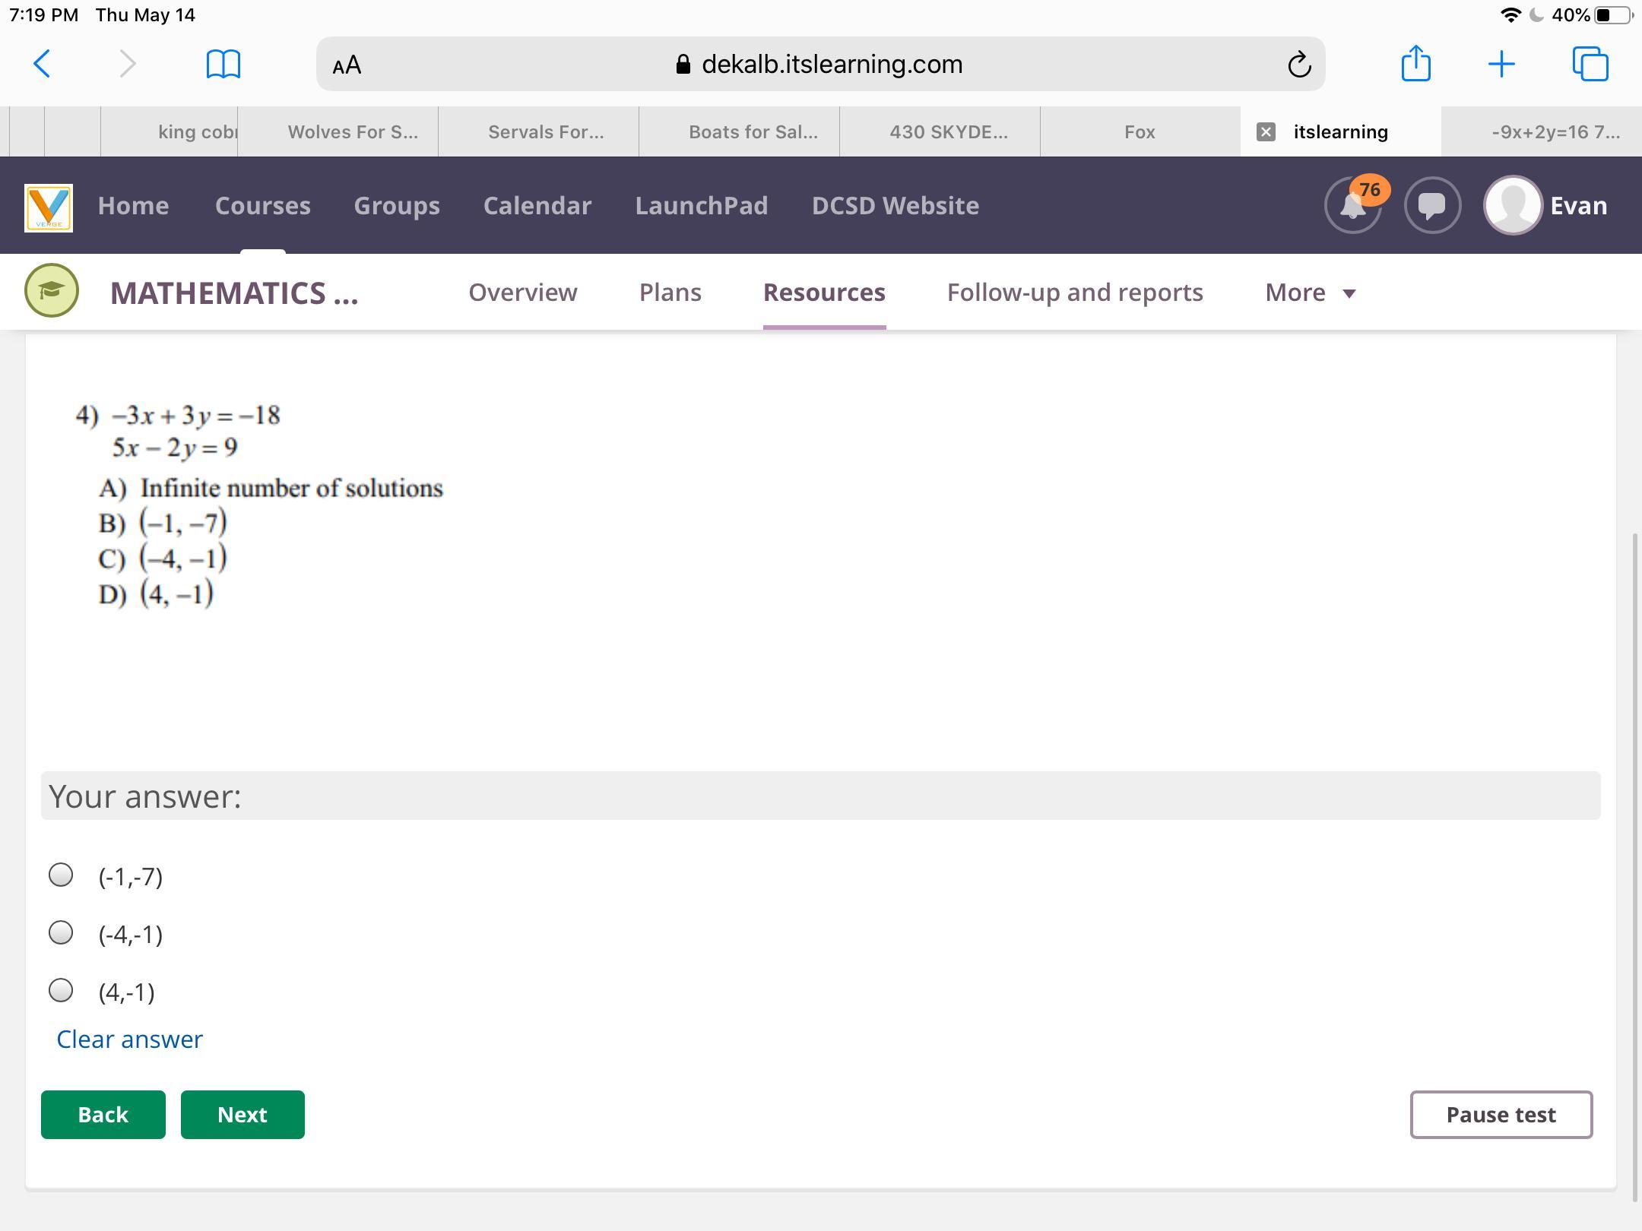Screen dimensions: 1642x1231
Task: Open Evan's profile menu
Action: coord(1546,205)
